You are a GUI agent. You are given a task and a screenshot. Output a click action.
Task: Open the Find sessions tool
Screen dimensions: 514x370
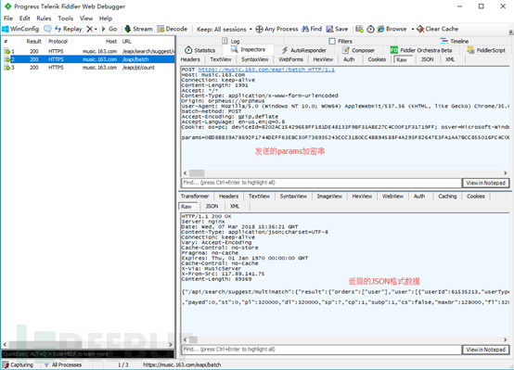click(x=312, y=29)
